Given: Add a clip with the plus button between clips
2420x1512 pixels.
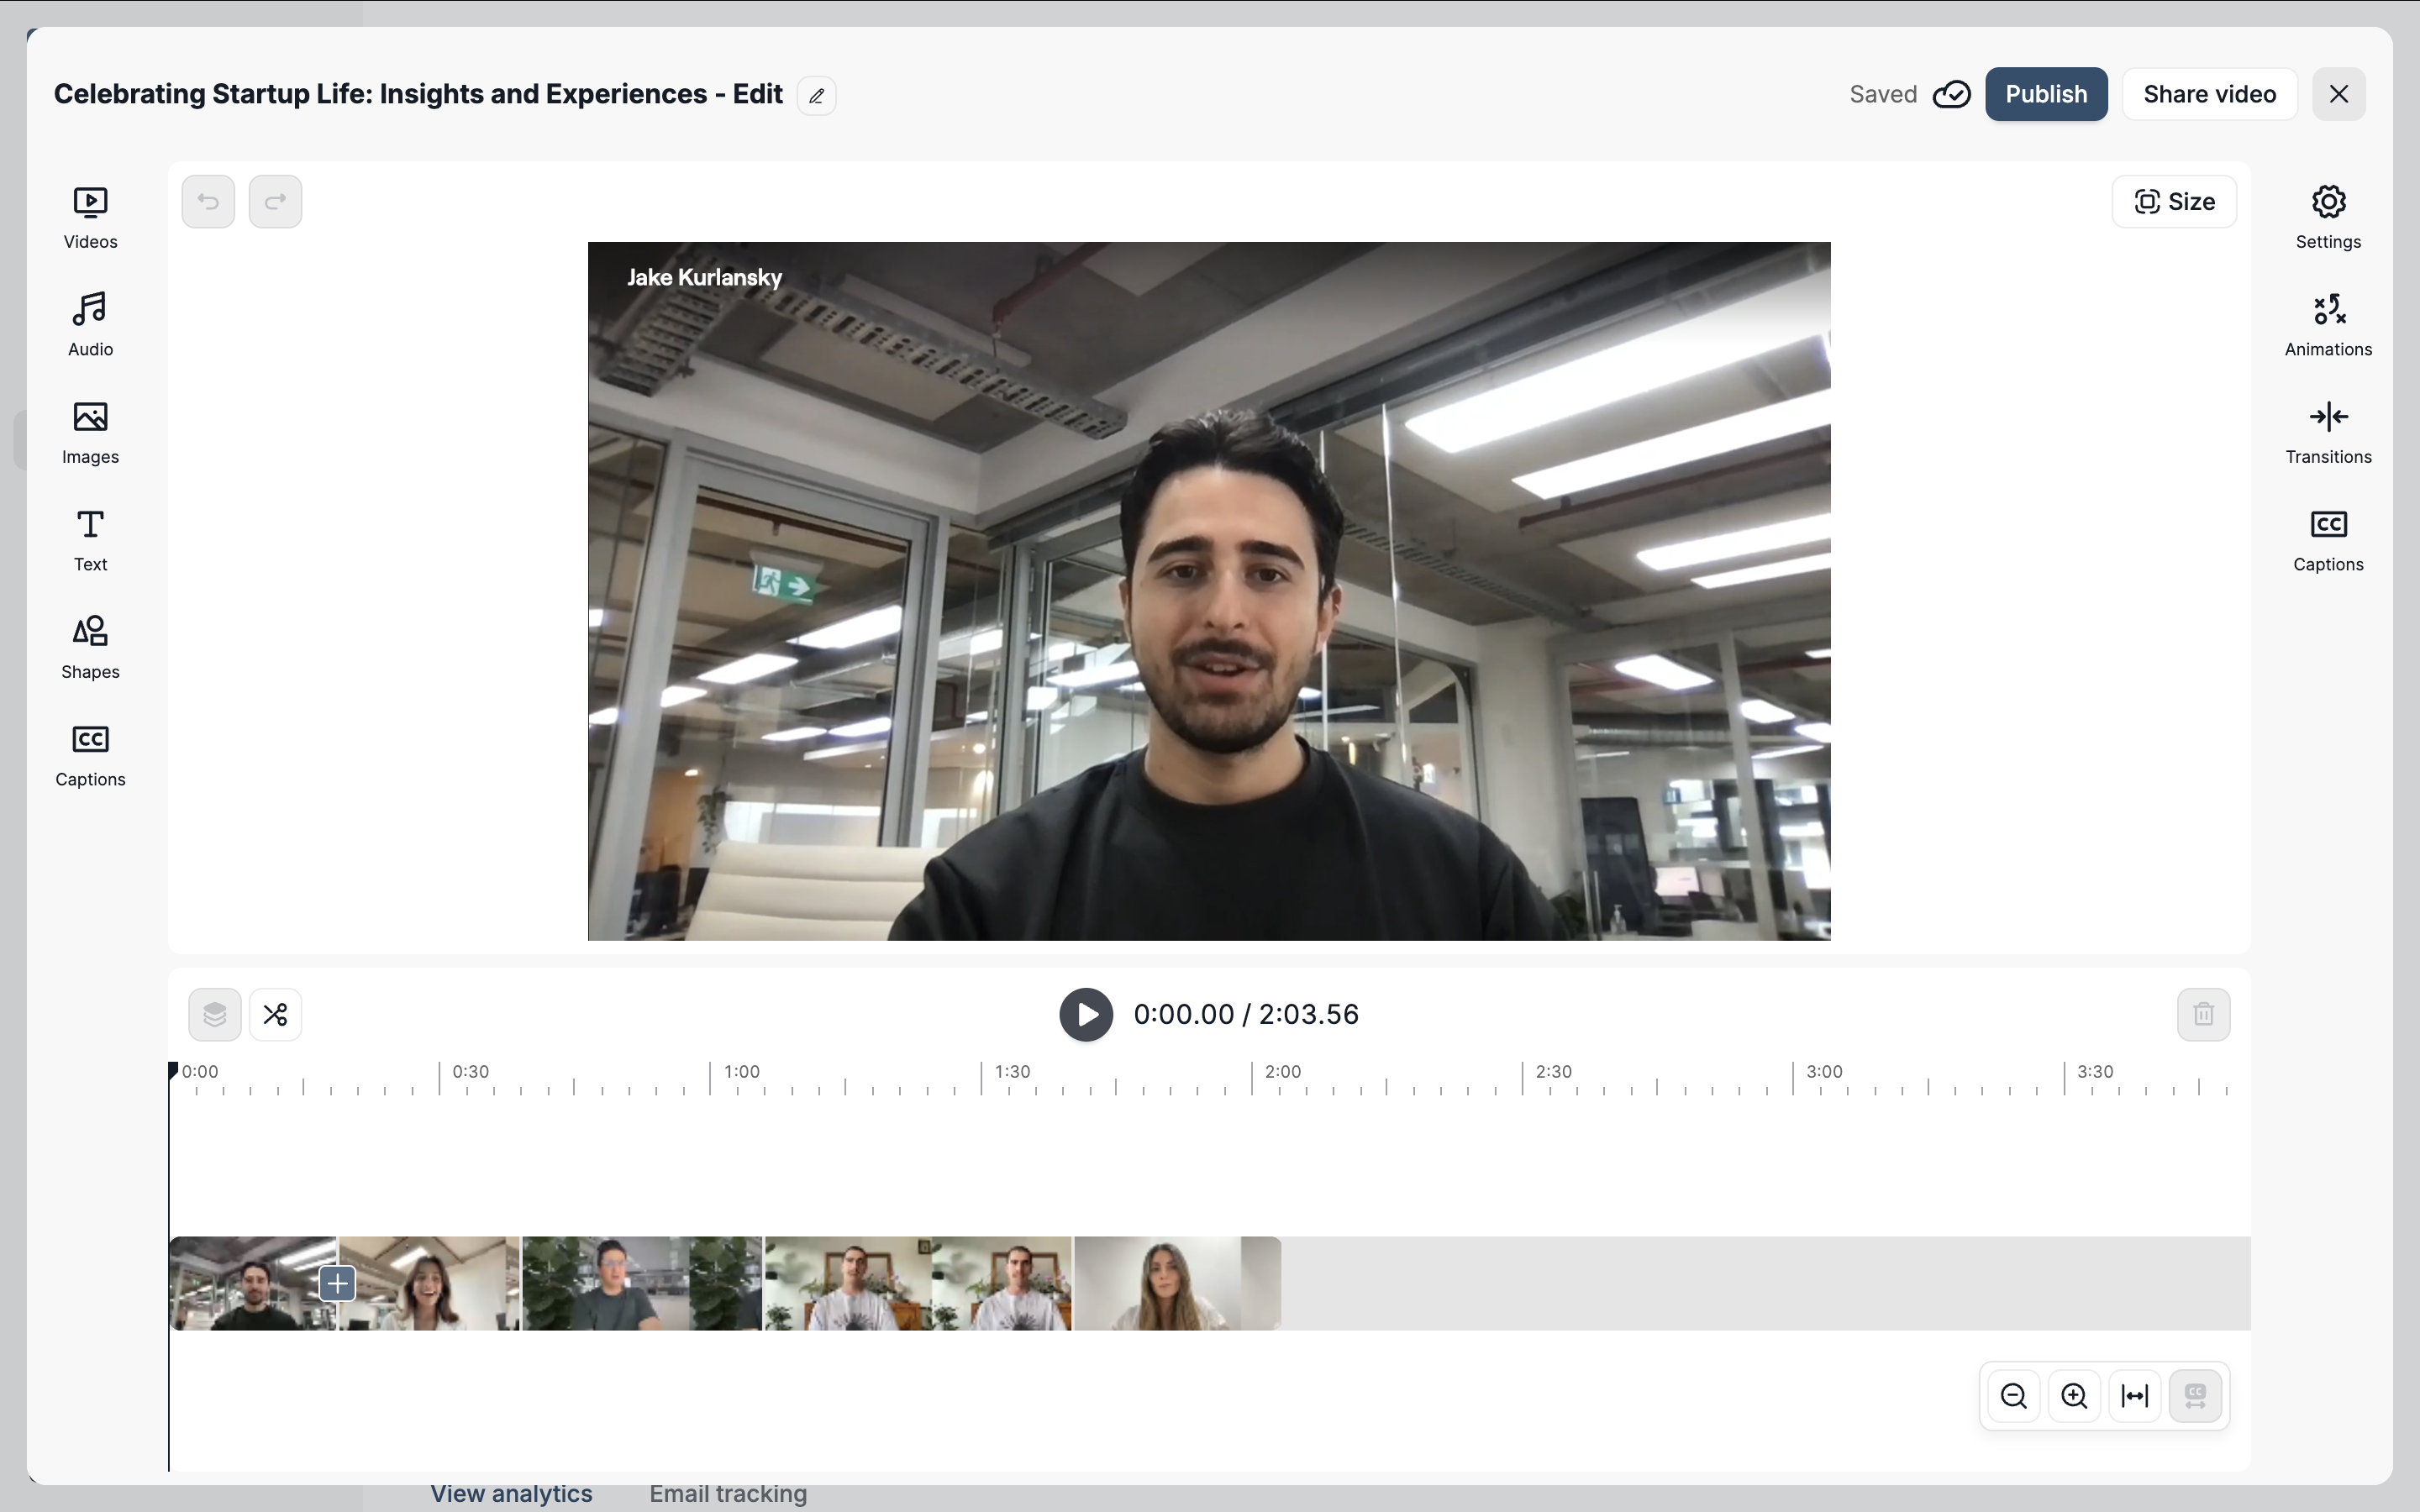Looking at the screenshot, I should tap(338, 1283).
